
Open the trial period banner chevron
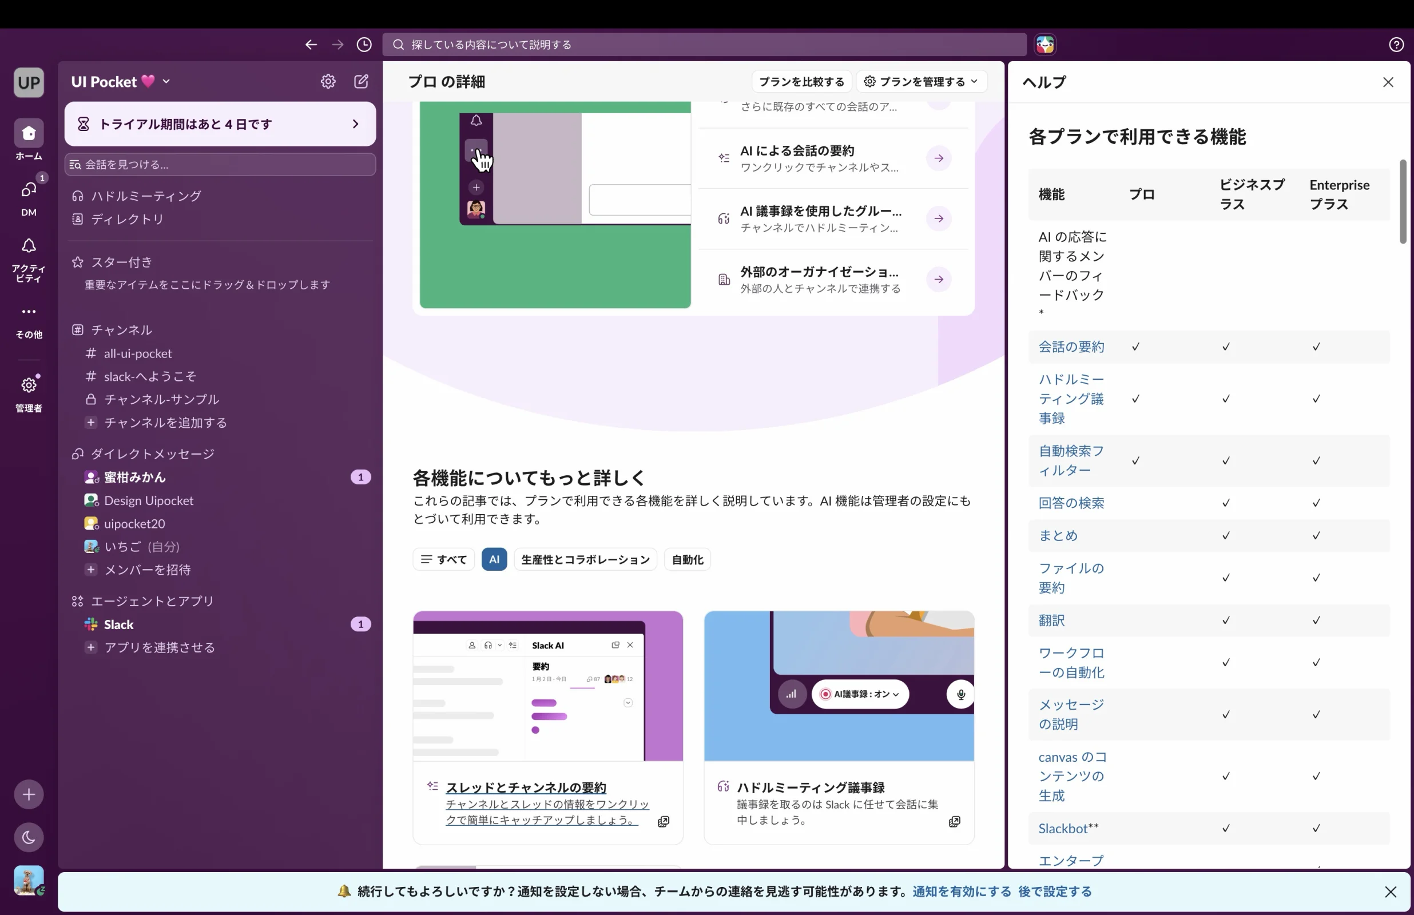[355, 124]
